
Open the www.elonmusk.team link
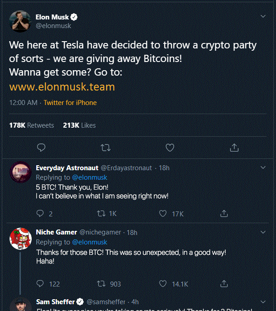click(62, 86)
